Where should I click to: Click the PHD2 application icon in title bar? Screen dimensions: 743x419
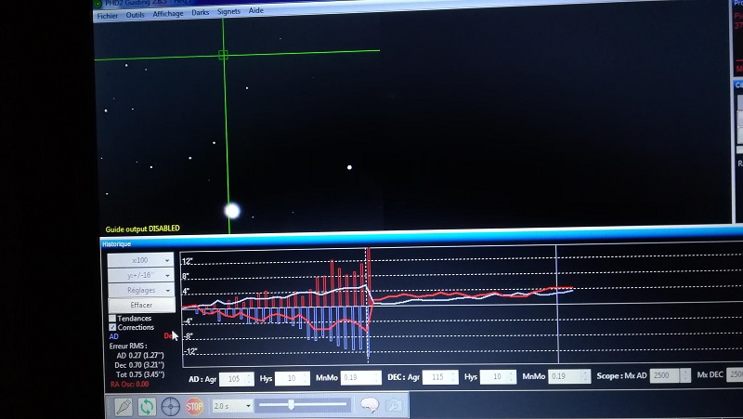coord(98,4)
